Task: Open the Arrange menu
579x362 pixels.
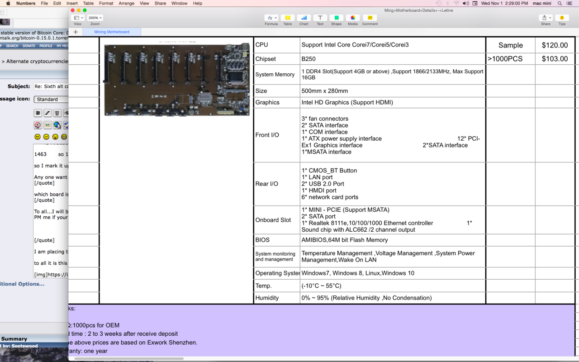Action: click(127, 3)
